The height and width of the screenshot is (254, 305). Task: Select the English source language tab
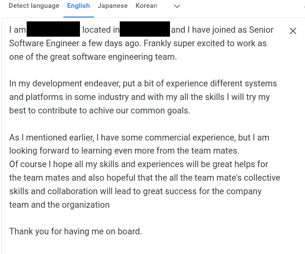pos(78,6)
